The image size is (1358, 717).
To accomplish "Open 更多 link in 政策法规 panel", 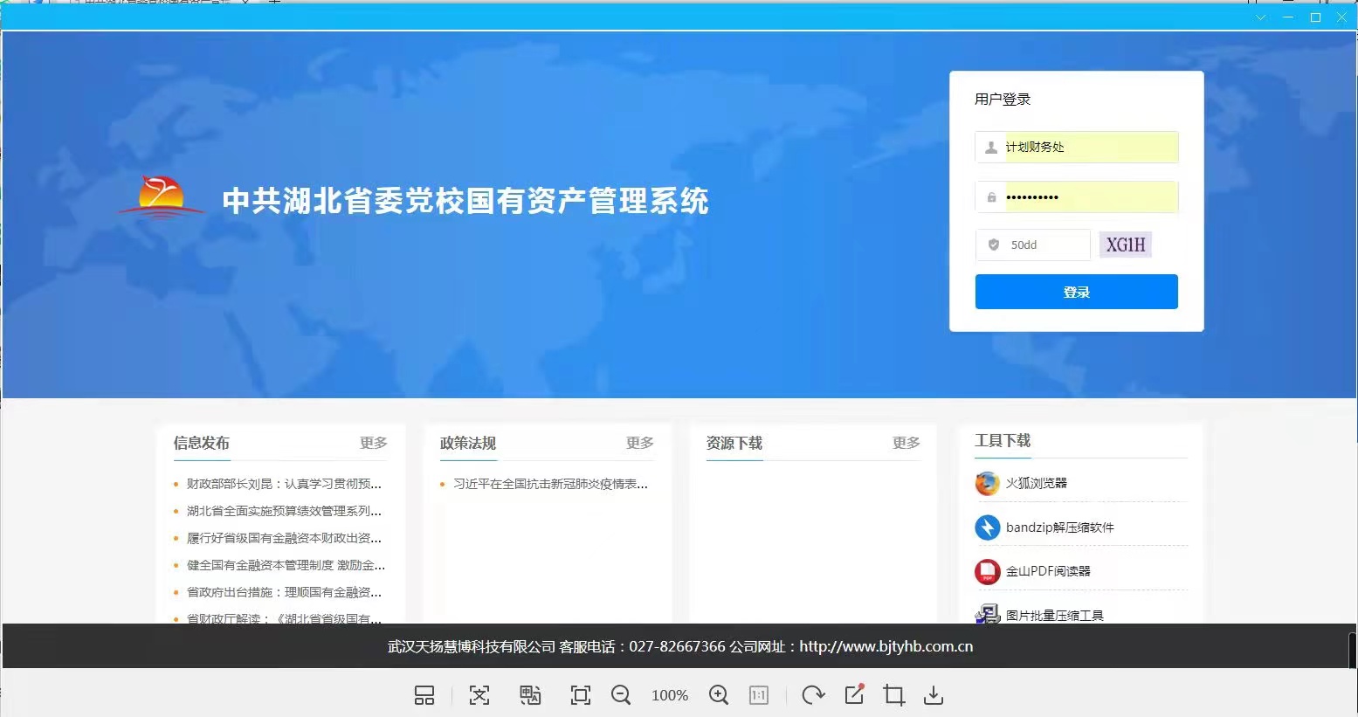I will (640, 443).
